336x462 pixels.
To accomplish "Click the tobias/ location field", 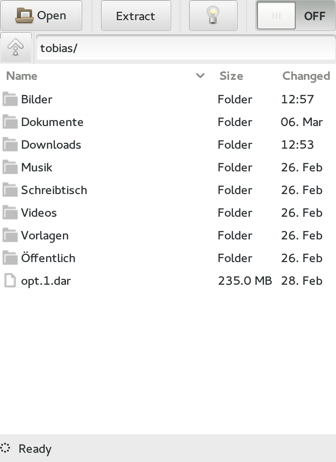I will click(x=186, y=48).
